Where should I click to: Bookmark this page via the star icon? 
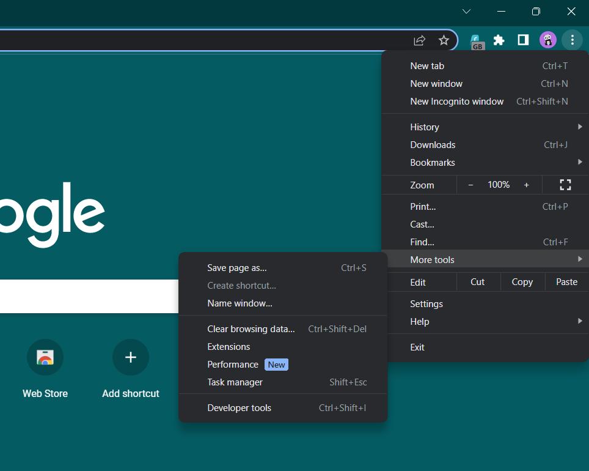coord(444,40)
